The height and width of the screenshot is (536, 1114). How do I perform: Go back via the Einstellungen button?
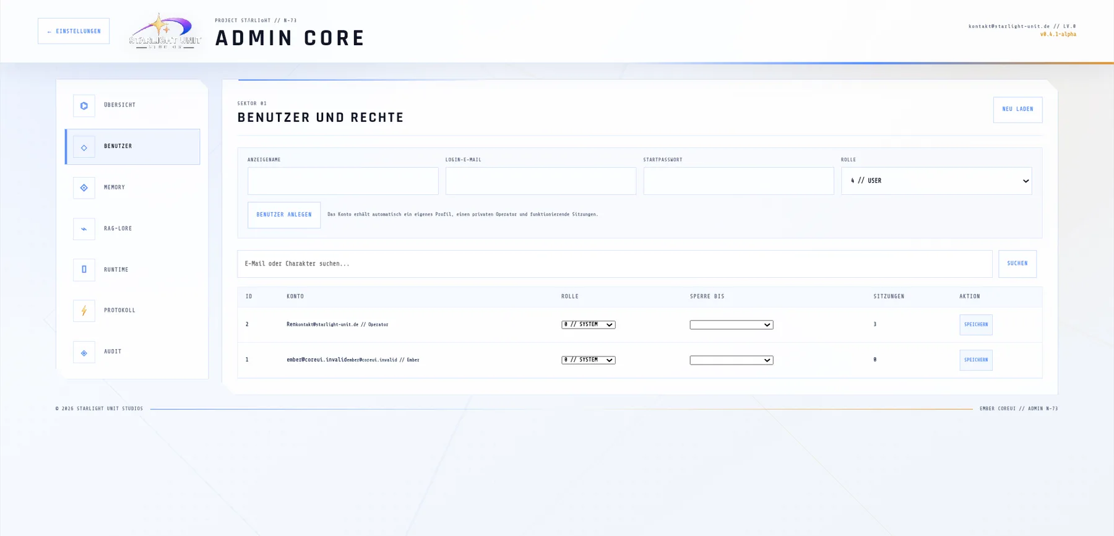pyautogui.click(x=74, y=31)
